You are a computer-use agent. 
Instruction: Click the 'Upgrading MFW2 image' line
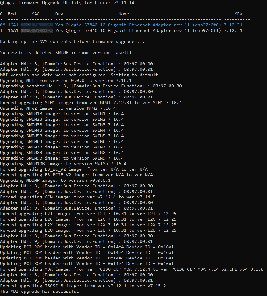58,108
